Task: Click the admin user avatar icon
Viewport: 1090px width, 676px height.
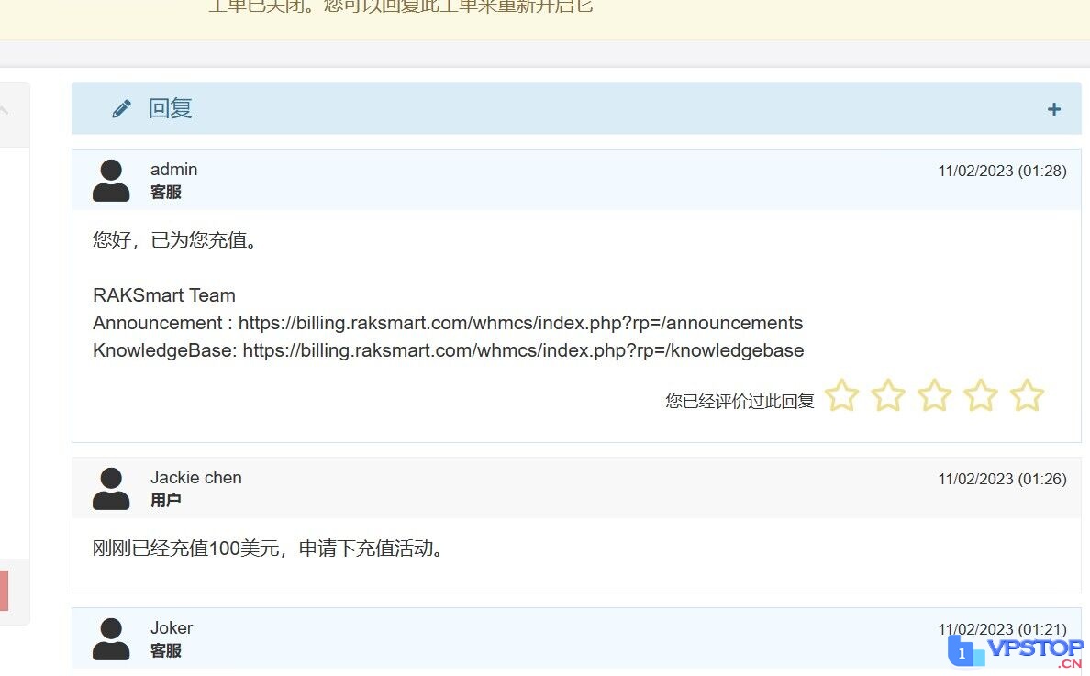Action: click(111, 181)
